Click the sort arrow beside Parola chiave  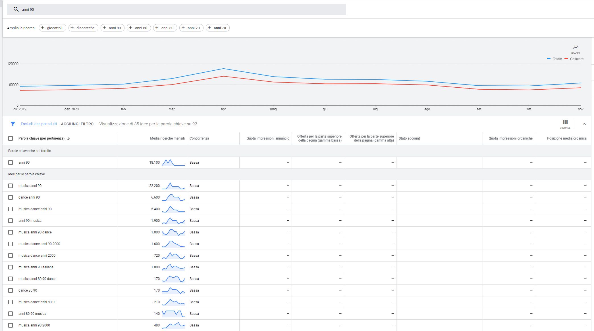68,139
